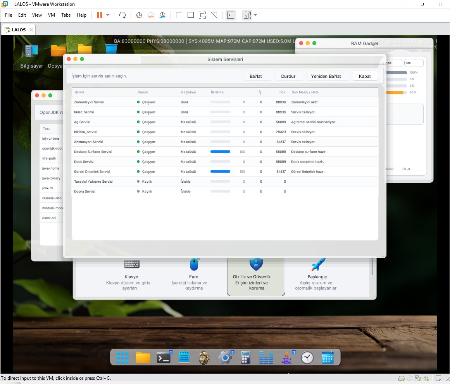Launch the calculator from the dock
Viewport: 450px width, 384px height.
click(246, 357)
